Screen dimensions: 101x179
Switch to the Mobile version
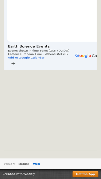(24, 164)
